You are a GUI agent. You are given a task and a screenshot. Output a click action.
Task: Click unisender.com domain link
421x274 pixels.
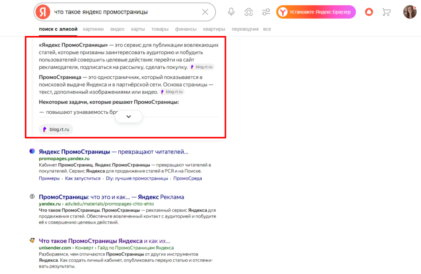pos(55,247)
